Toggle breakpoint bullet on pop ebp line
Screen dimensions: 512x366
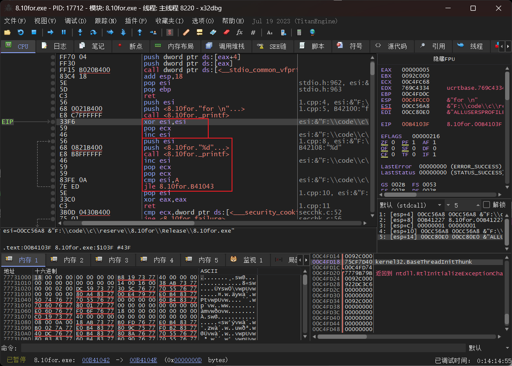coord(53,89)
